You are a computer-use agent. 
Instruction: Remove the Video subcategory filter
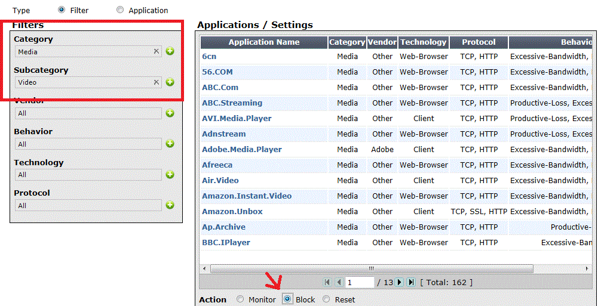tap(157, 82)
